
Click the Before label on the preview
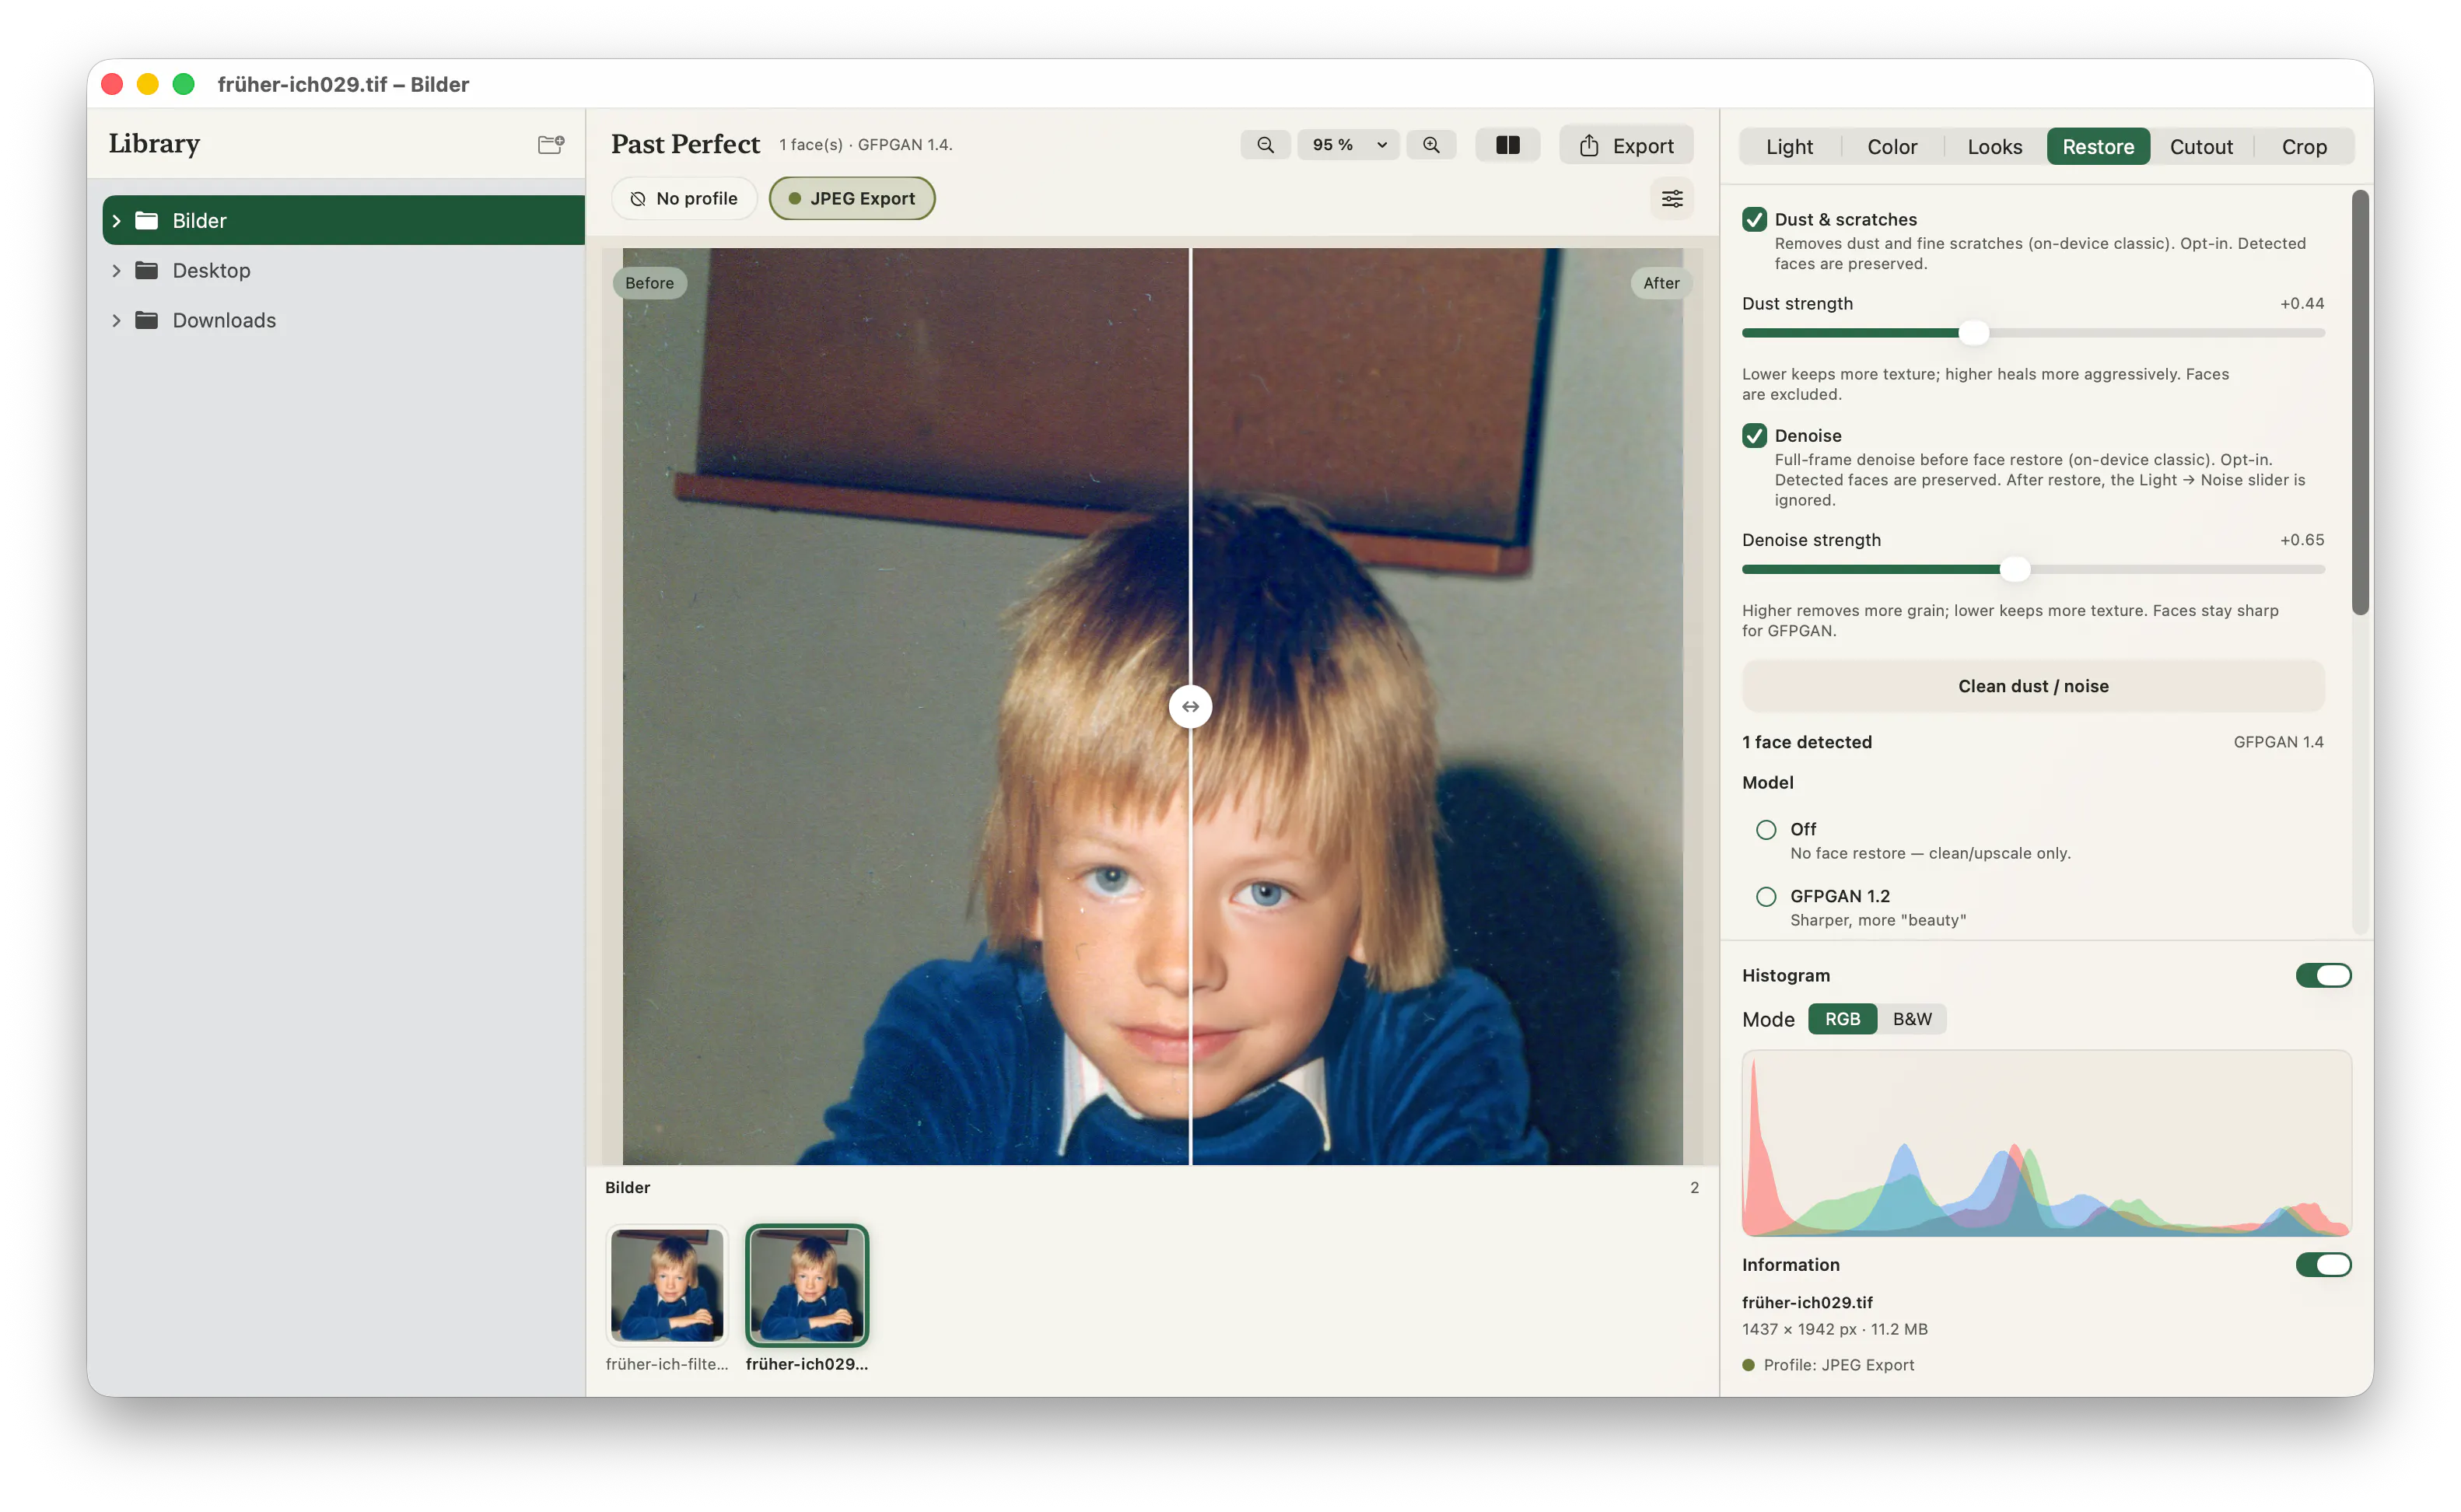coord(649,283)
